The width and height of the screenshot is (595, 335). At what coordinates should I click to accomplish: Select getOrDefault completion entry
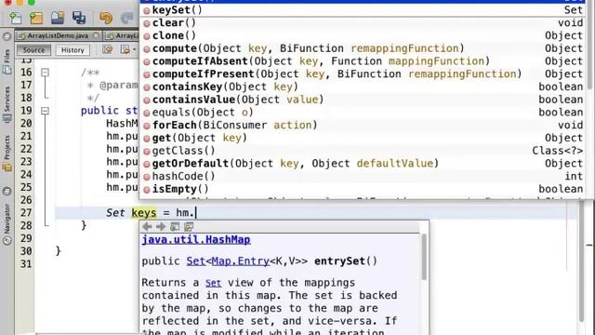point(364,164)
